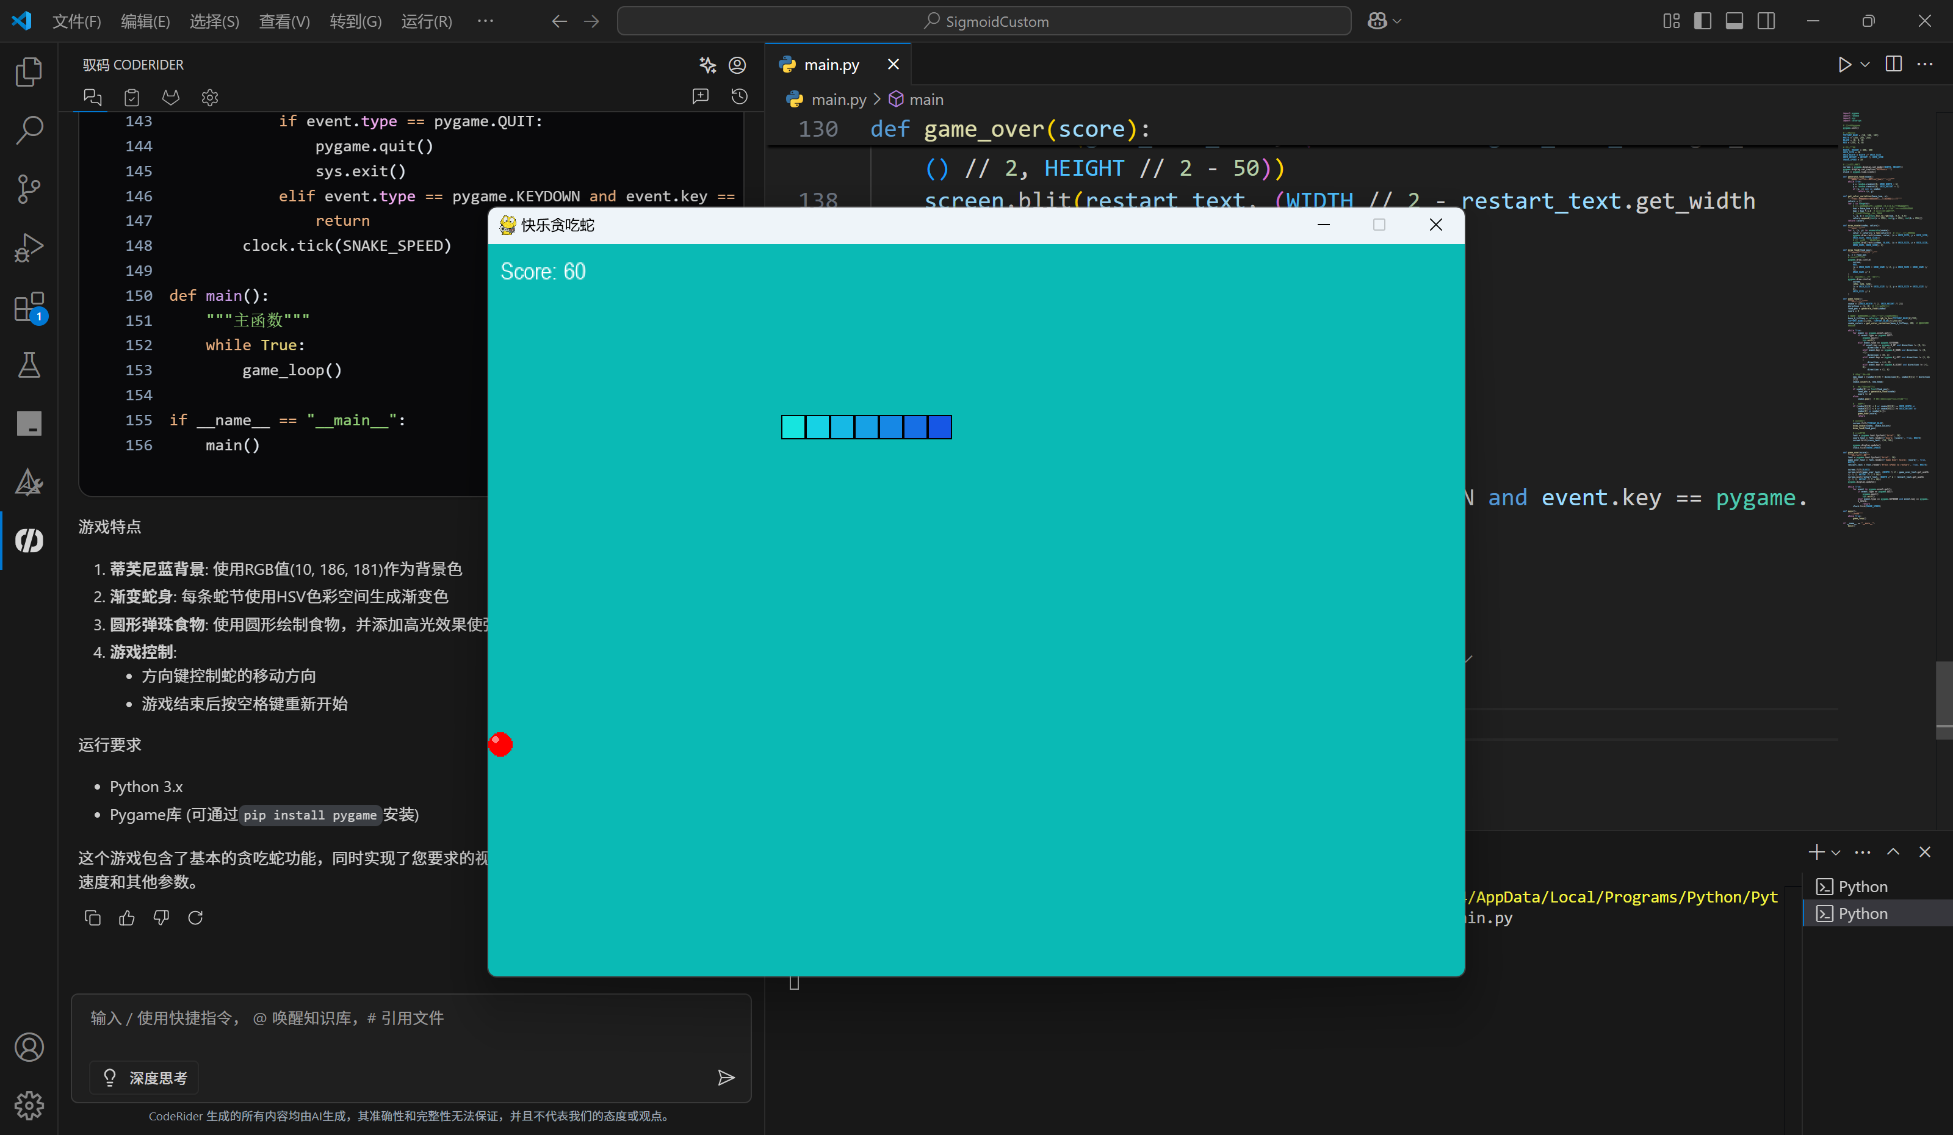Open the run options dropdown arrow
Screen dimensions: 1953x1135
[1866, 64]
